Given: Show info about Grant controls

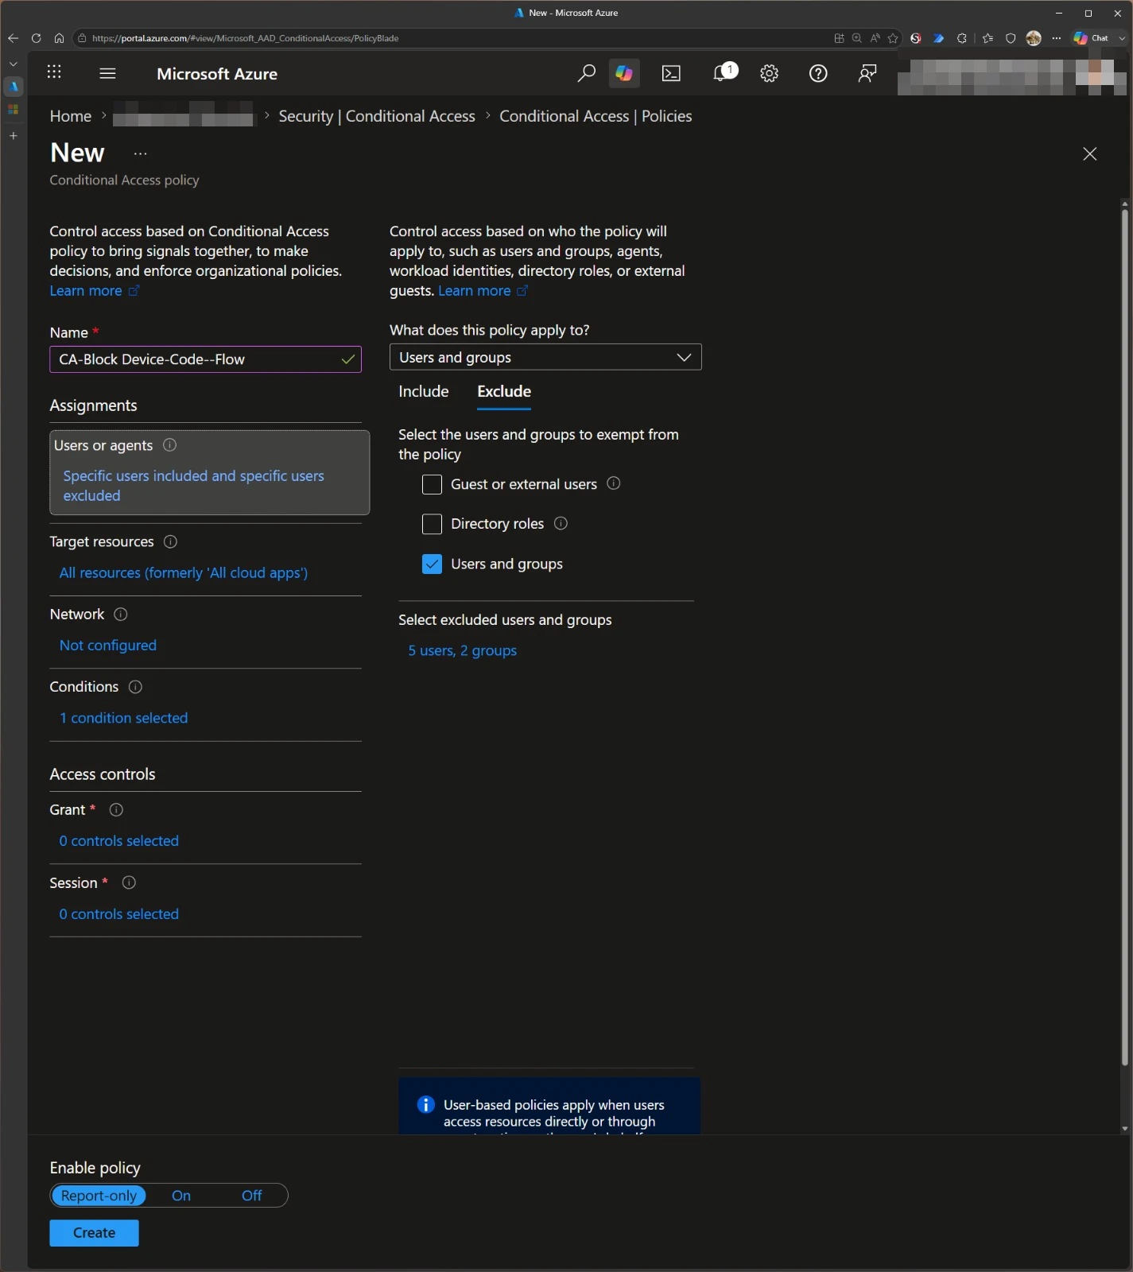Looking at the screenshot, I should [x=116, y=810].
